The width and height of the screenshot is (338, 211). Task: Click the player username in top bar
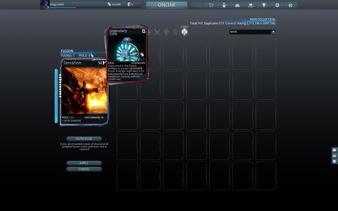[x=57, y=4]
